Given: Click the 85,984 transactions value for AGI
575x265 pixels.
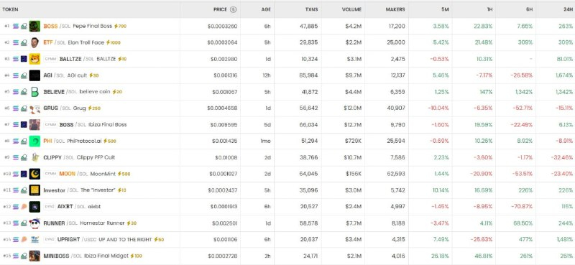Looking at the screenshot, I should pos(309,75).
